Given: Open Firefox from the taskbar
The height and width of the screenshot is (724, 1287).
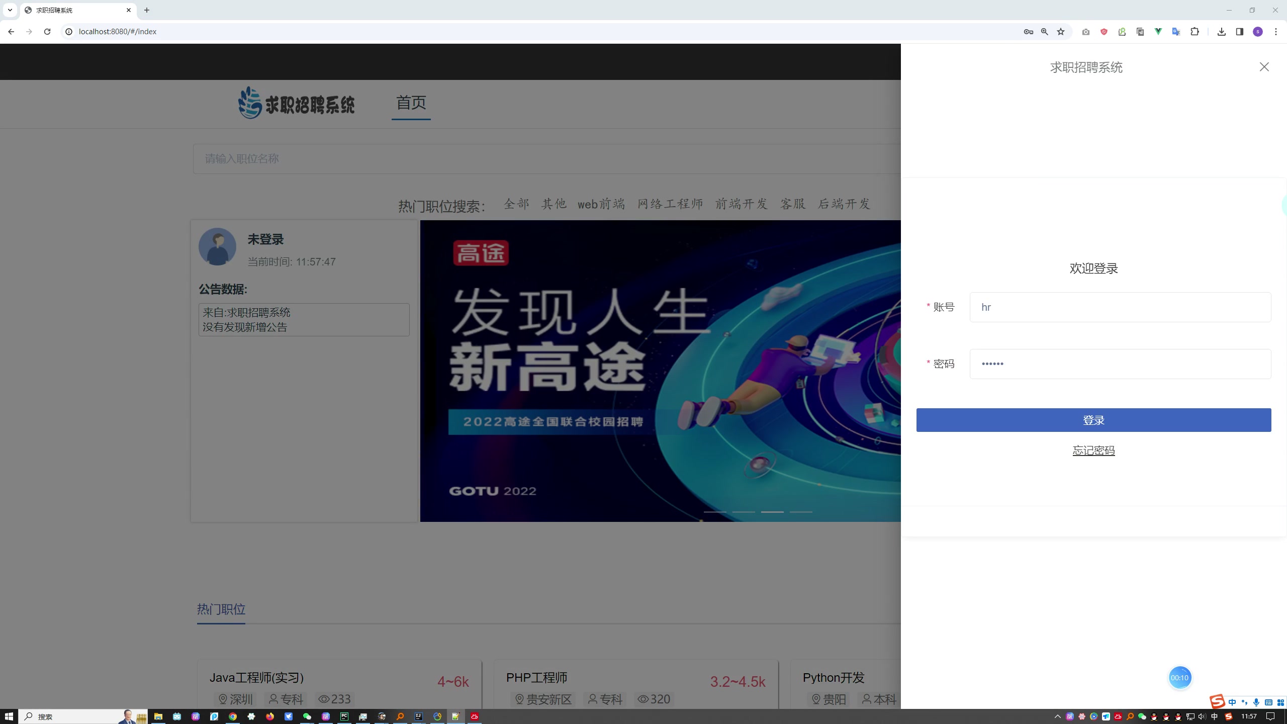Looking at the screenshot, I should point(270,716).
